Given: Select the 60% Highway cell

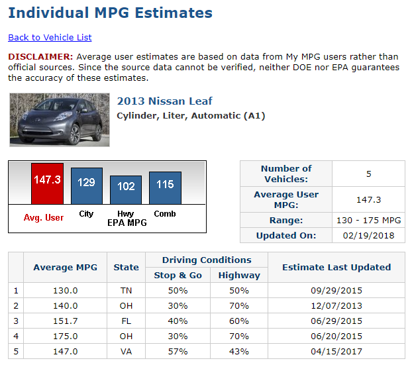Looking at the screenshot, I should coord(239,321).
